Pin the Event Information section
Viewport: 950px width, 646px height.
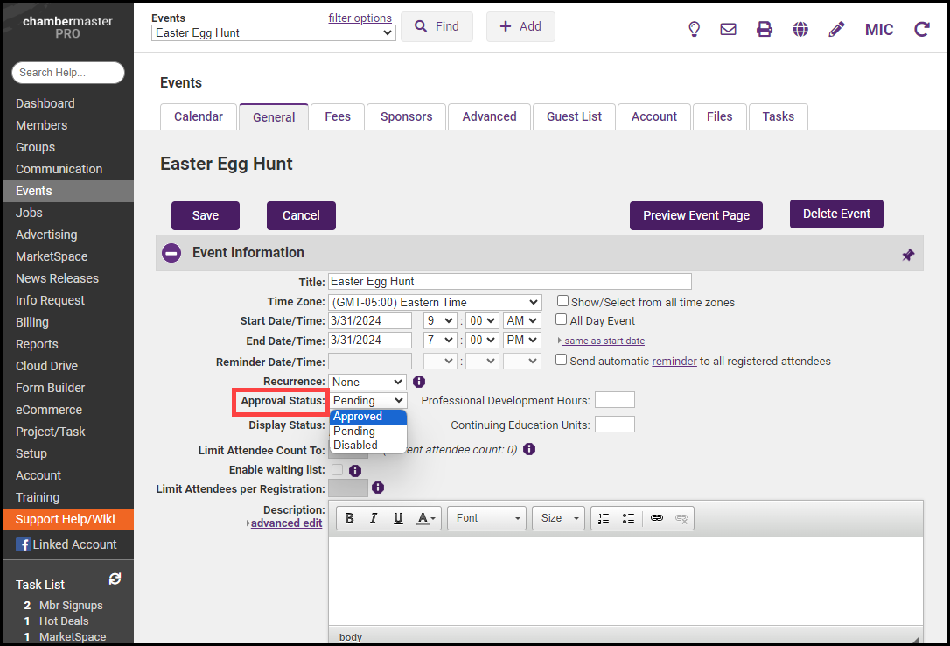[908, 255]
